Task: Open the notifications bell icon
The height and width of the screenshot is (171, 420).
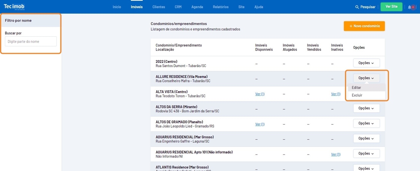Action: 409,7
